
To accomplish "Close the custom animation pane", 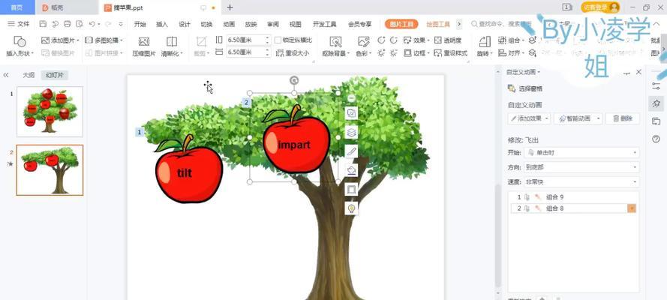I will click(x=638, y=72).
